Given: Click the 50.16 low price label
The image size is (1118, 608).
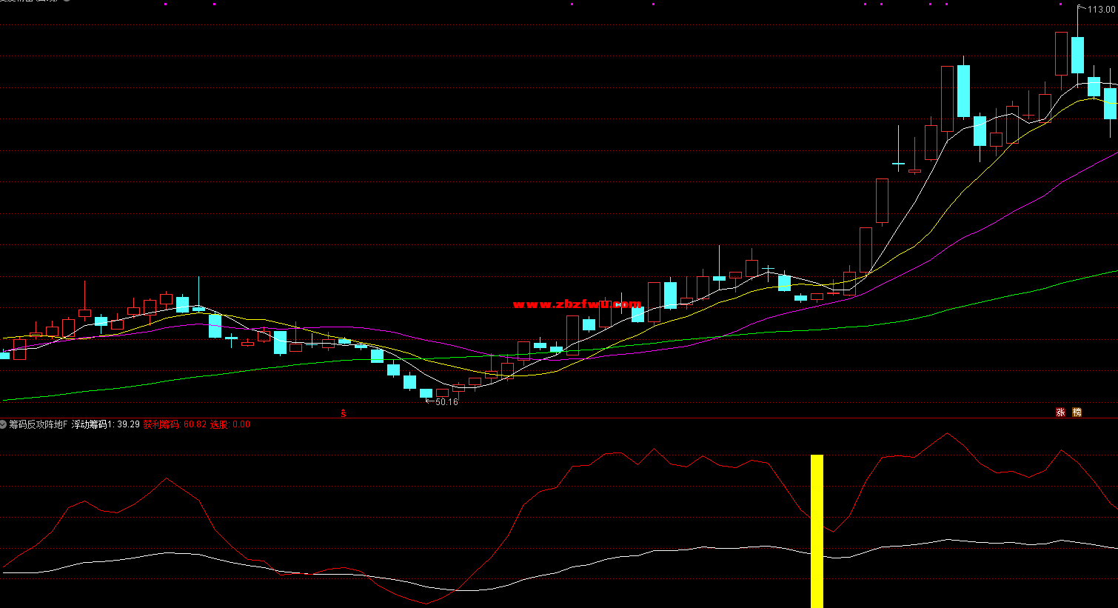Looking at the screenshot, I should coord(446,402).
